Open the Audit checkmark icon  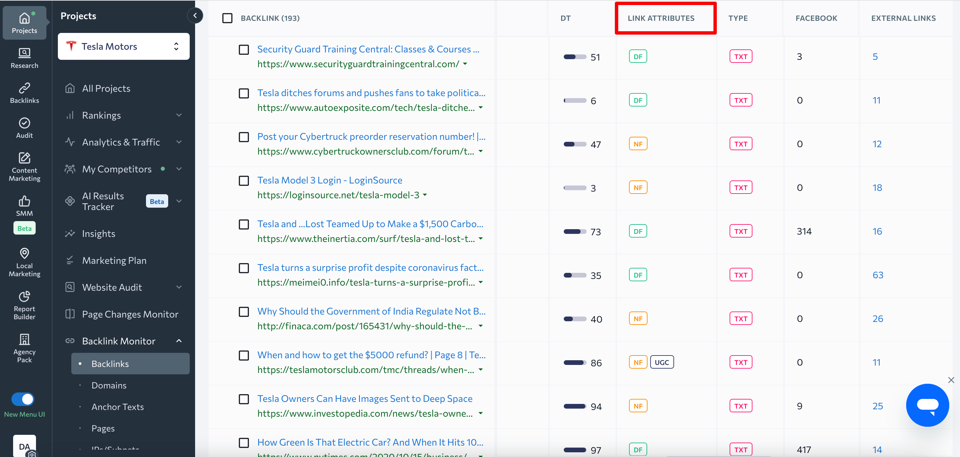tap(24, 123)
